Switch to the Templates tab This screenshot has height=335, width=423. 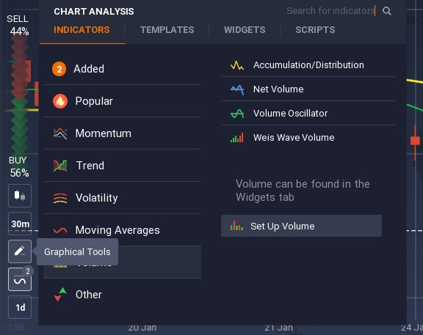[167, 30]
